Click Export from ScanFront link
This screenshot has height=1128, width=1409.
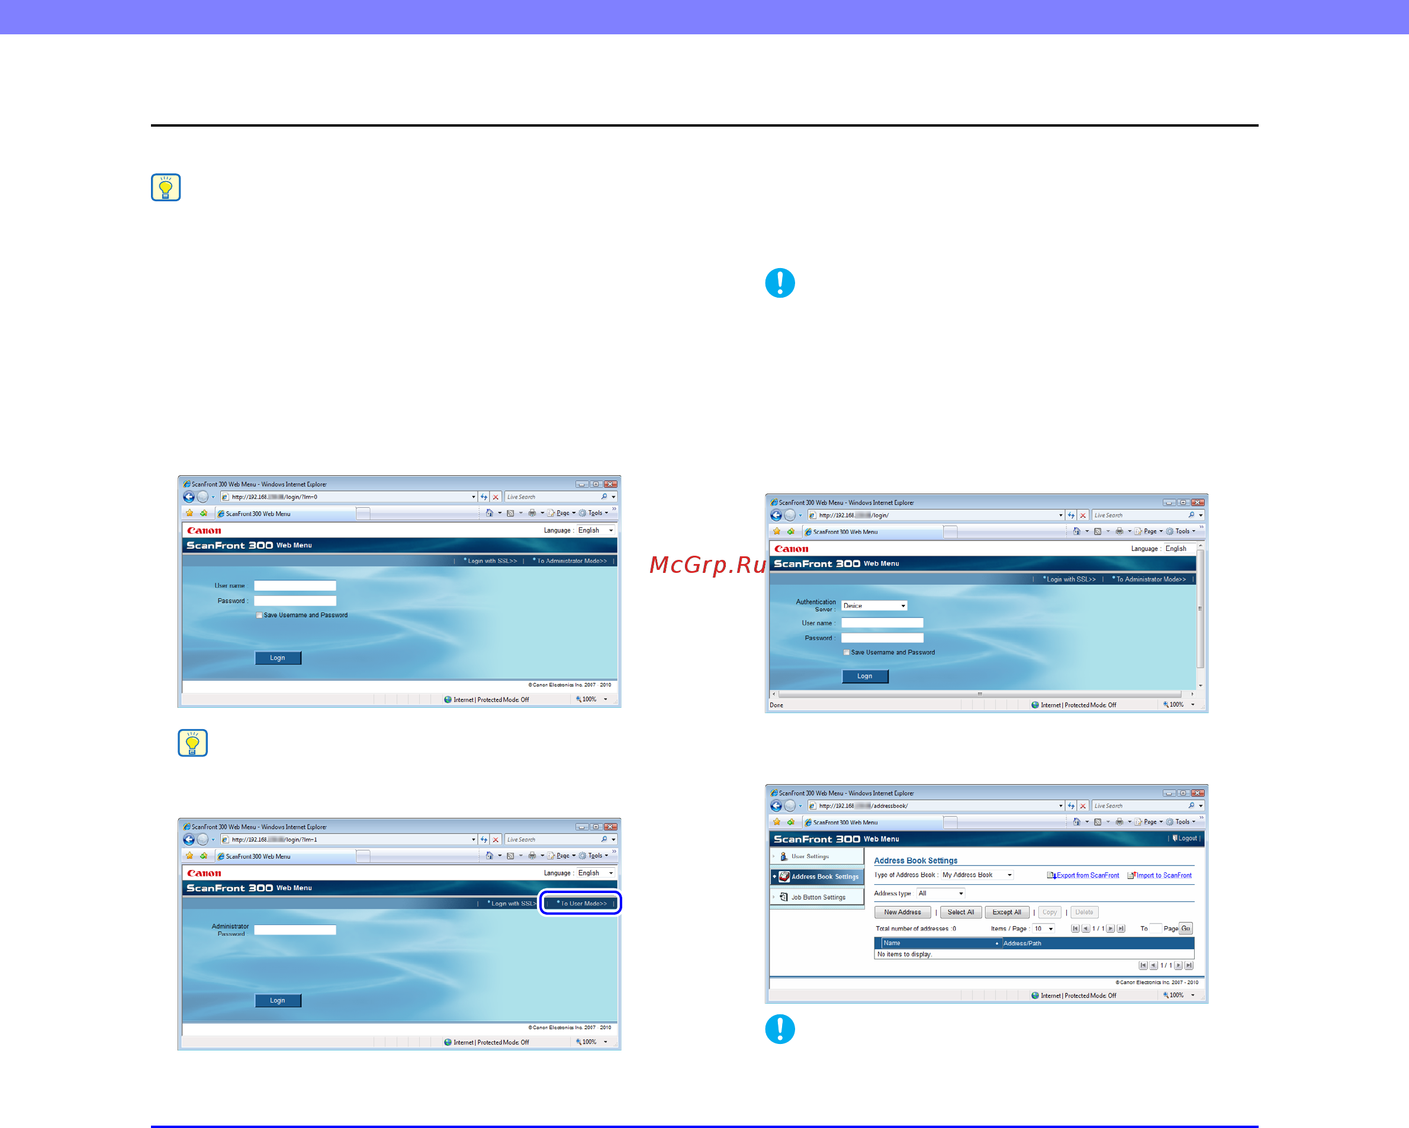[x=1083, y=875]
